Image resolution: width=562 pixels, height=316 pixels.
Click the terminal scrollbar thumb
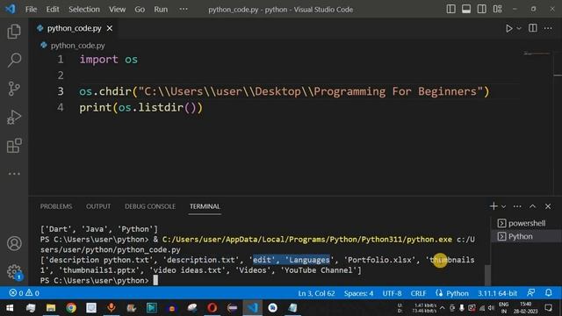487,275
